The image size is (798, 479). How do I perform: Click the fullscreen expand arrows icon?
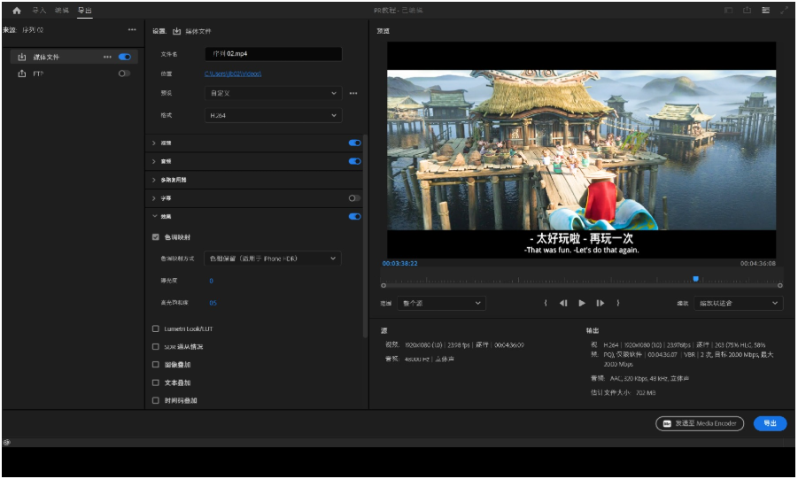pos(784,10)
